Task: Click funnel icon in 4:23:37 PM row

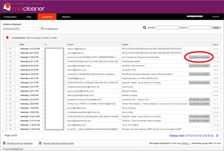Action: coord(14,87)
